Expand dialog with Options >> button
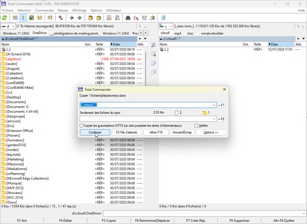Screen dimensions: 307x224 coord(211,133)
